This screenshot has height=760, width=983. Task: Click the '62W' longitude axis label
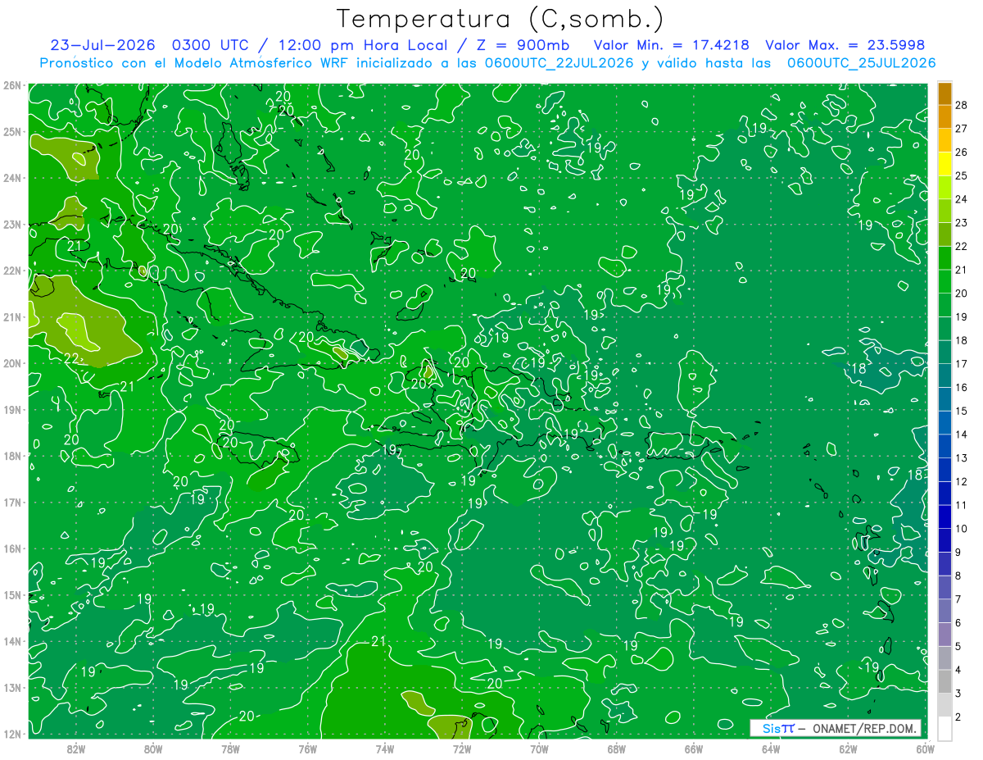[x=848, y=748]
